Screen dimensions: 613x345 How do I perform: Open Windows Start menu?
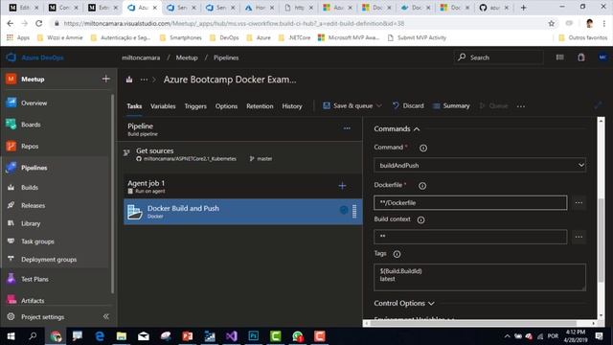coord(11,336)
